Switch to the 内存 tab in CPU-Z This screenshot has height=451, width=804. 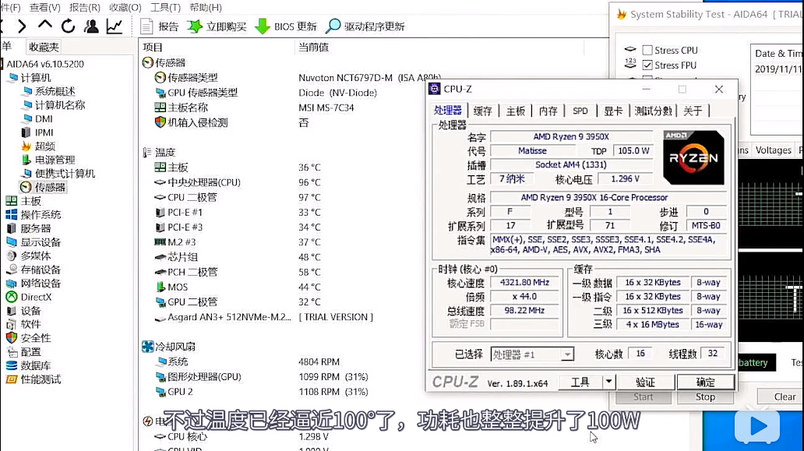coord(547,111)
